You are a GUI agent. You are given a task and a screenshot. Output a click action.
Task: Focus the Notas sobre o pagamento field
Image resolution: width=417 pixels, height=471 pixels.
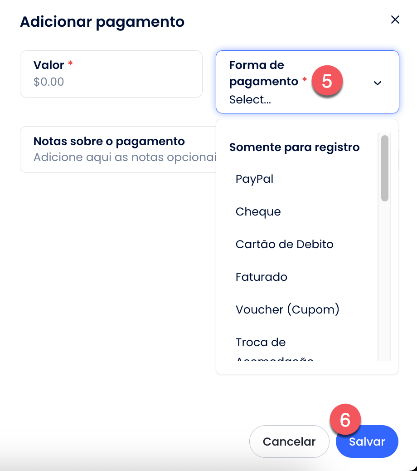pyautogui.click(x=118, y=149)
